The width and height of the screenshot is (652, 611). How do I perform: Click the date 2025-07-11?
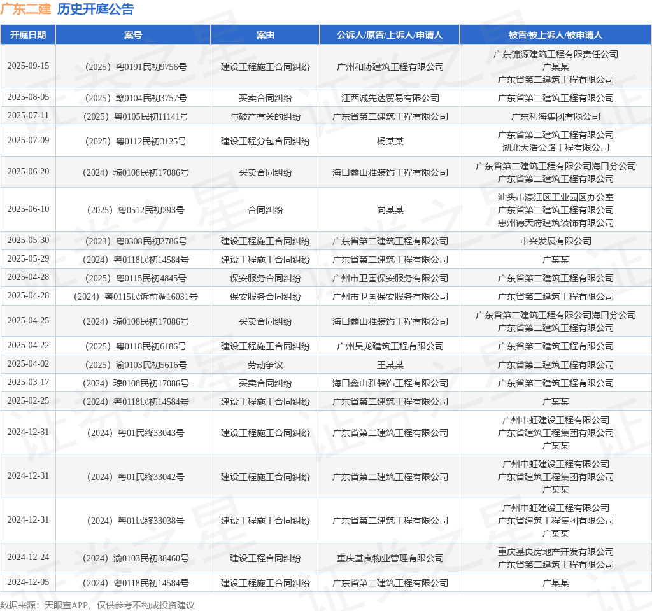click(x=28, y=116)
